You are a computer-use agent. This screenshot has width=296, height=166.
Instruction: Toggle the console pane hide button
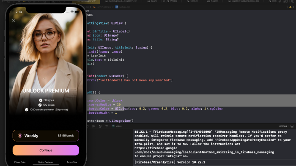292,126
